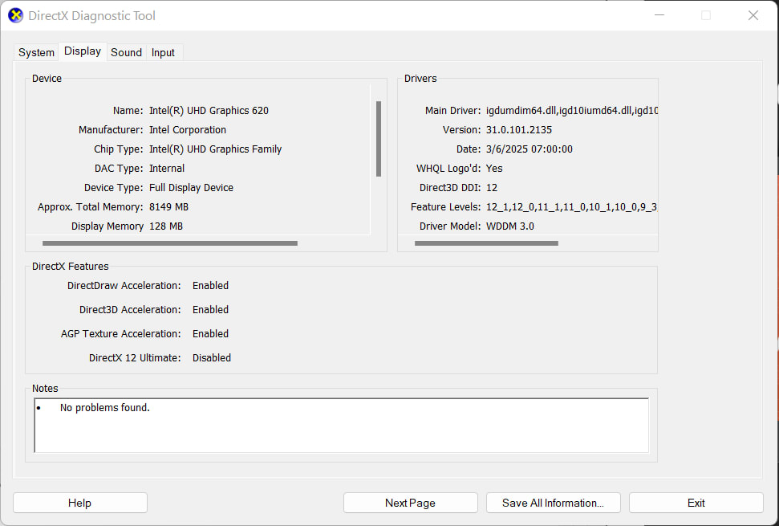Click DAC Type value Internal

point(166,168)
